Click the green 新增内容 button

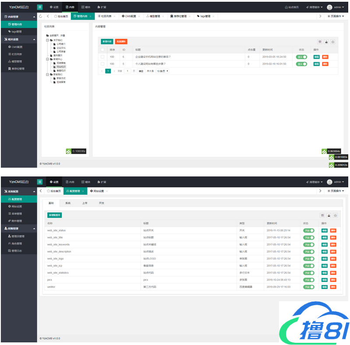[x=107, y=42]
